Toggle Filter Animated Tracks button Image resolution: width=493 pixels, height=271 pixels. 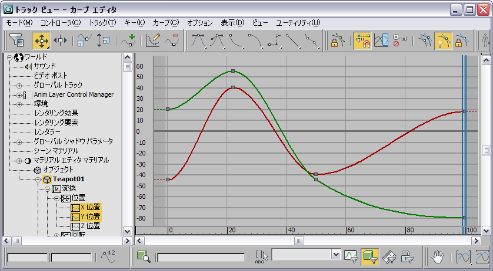point(389,256)
